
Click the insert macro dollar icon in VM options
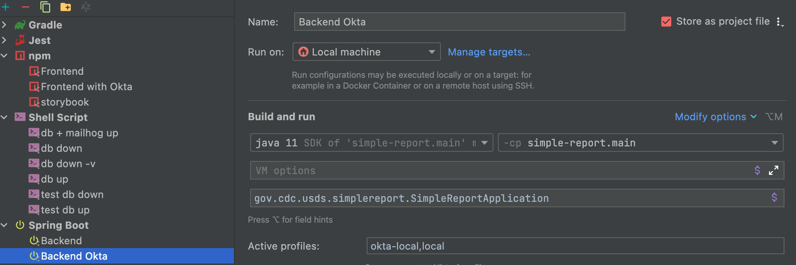pos(757,170)
